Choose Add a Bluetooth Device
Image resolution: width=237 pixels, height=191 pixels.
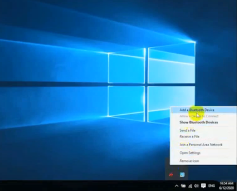coord(203,110)
